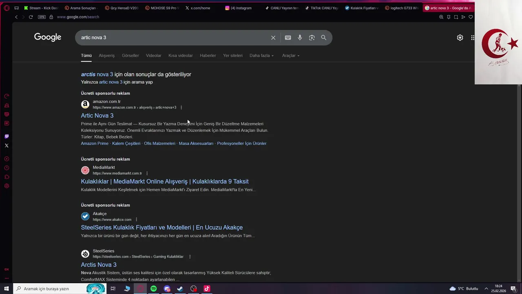Image resolution: width=522 pixels, height=294 pixels.
Task: Click the Google search input field
Action: (173, 38)
